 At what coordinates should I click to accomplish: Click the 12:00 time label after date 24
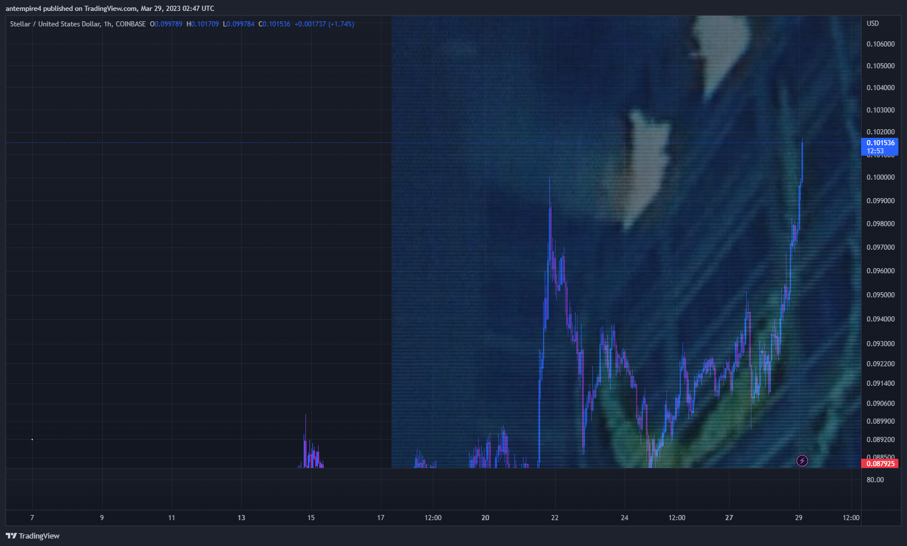677,518
